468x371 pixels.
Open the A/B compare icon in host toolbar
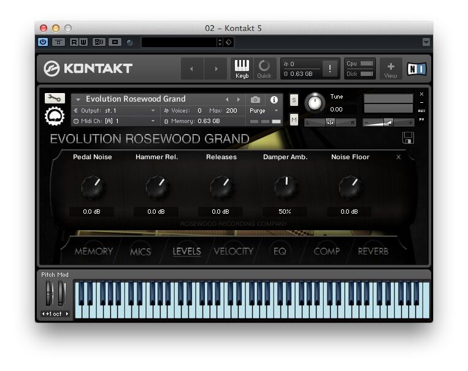point(99,42)
